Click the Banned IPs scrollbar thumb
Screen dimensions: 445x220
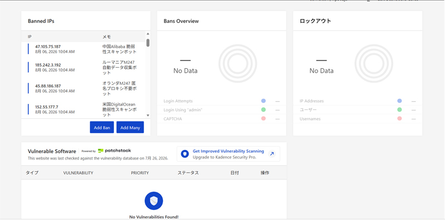point(148,43)
